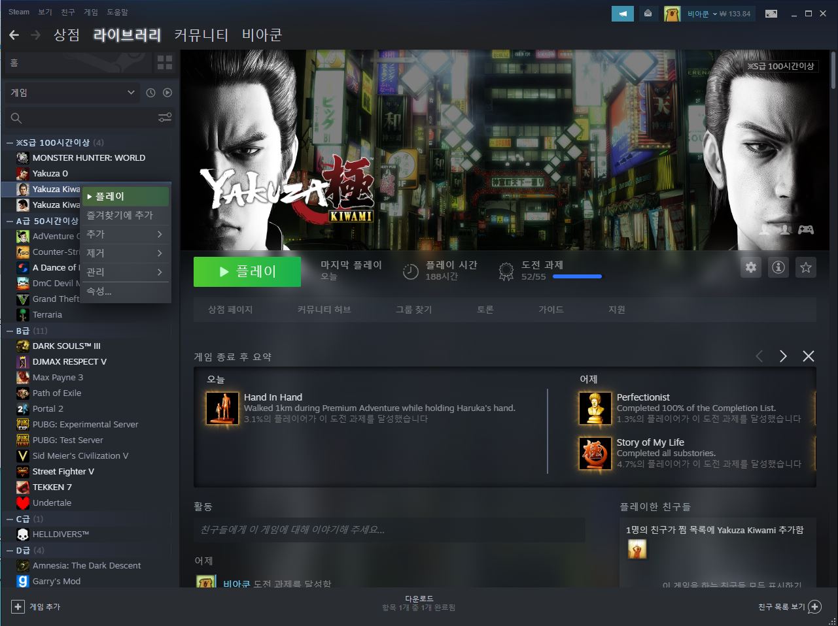This screenshot has height=626, width=838.
Task: Click the Portal 2 icon
Action: click(23, 408)
